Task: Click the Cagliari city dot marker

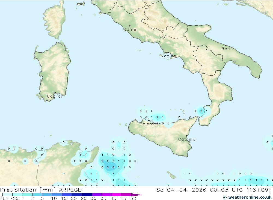Action: coord(55,93)
